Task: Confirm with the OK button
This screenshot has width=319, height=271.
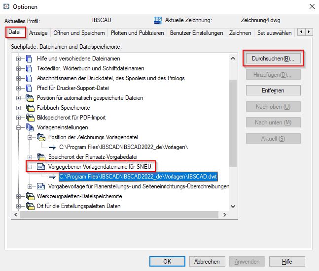Action: click(x=167, y=261)
